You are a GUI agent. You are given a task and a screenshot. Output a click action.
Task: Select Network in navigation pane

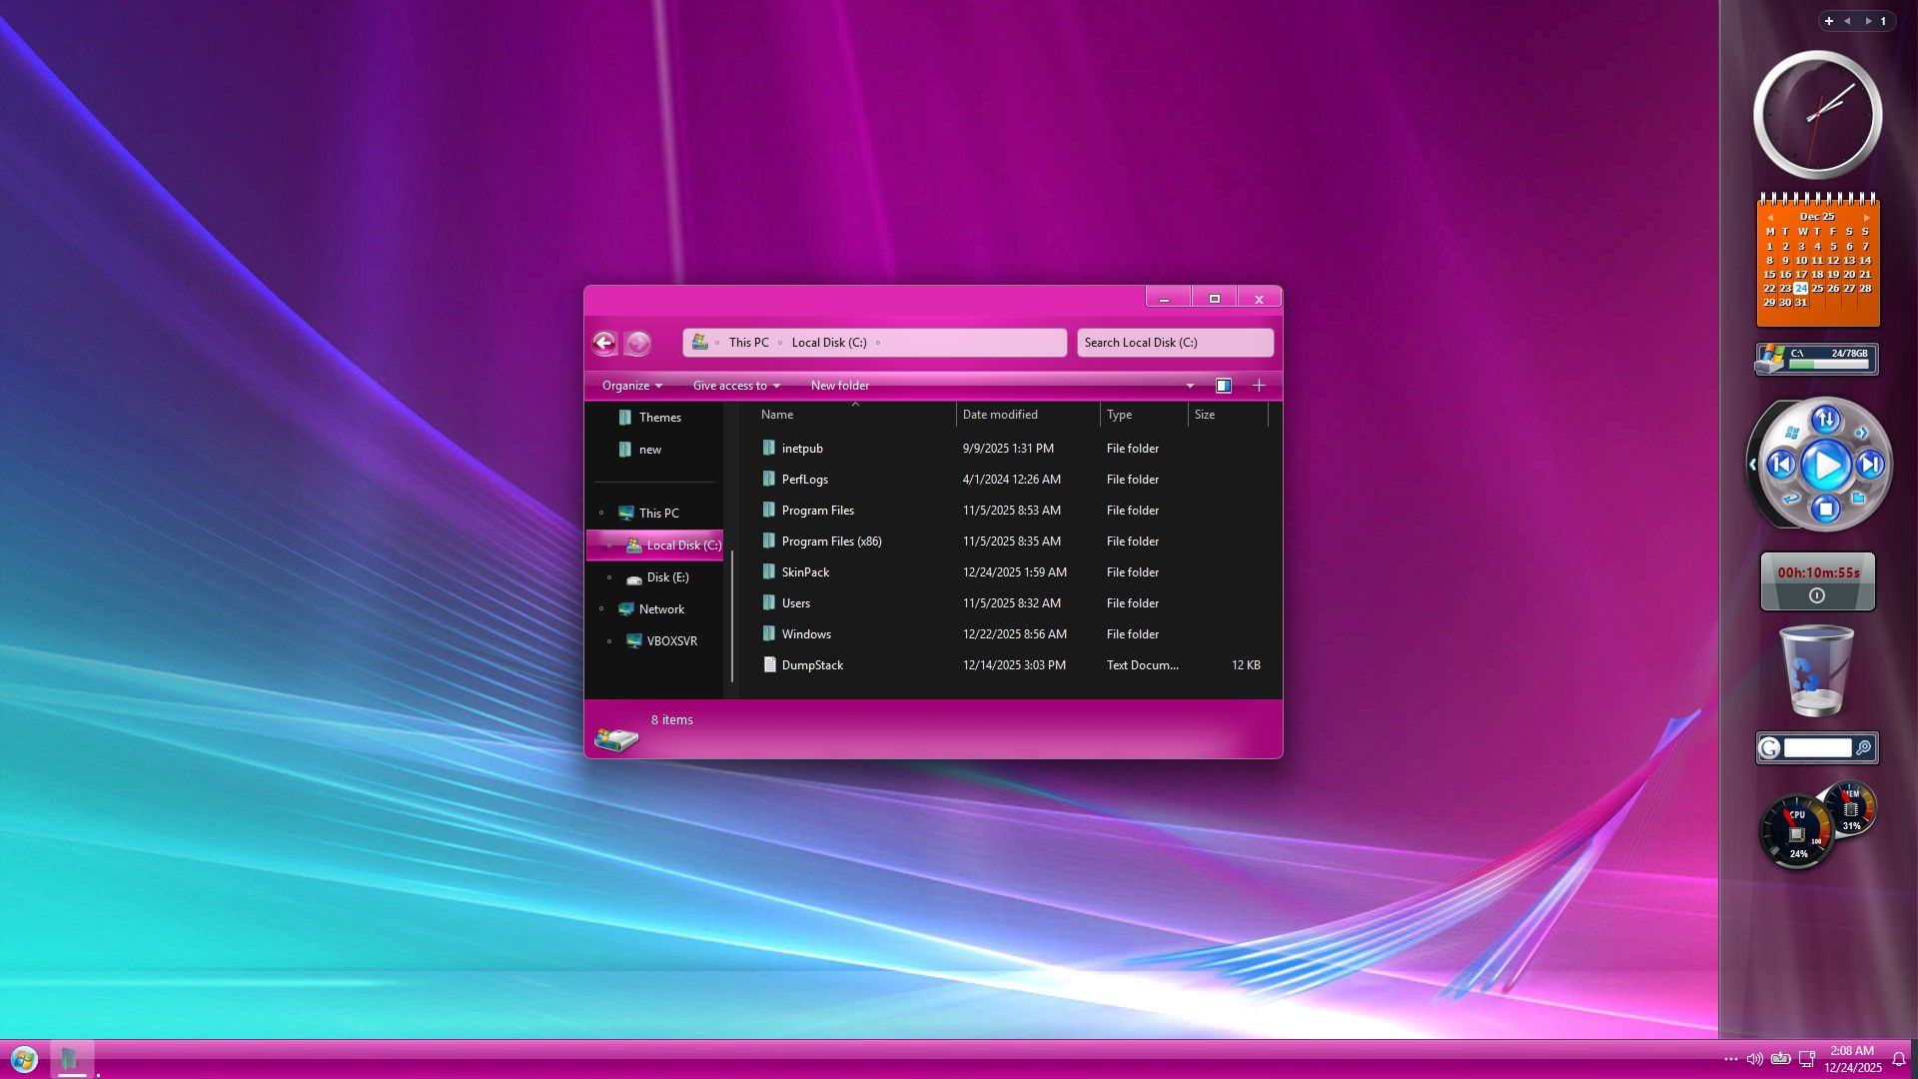661,609
